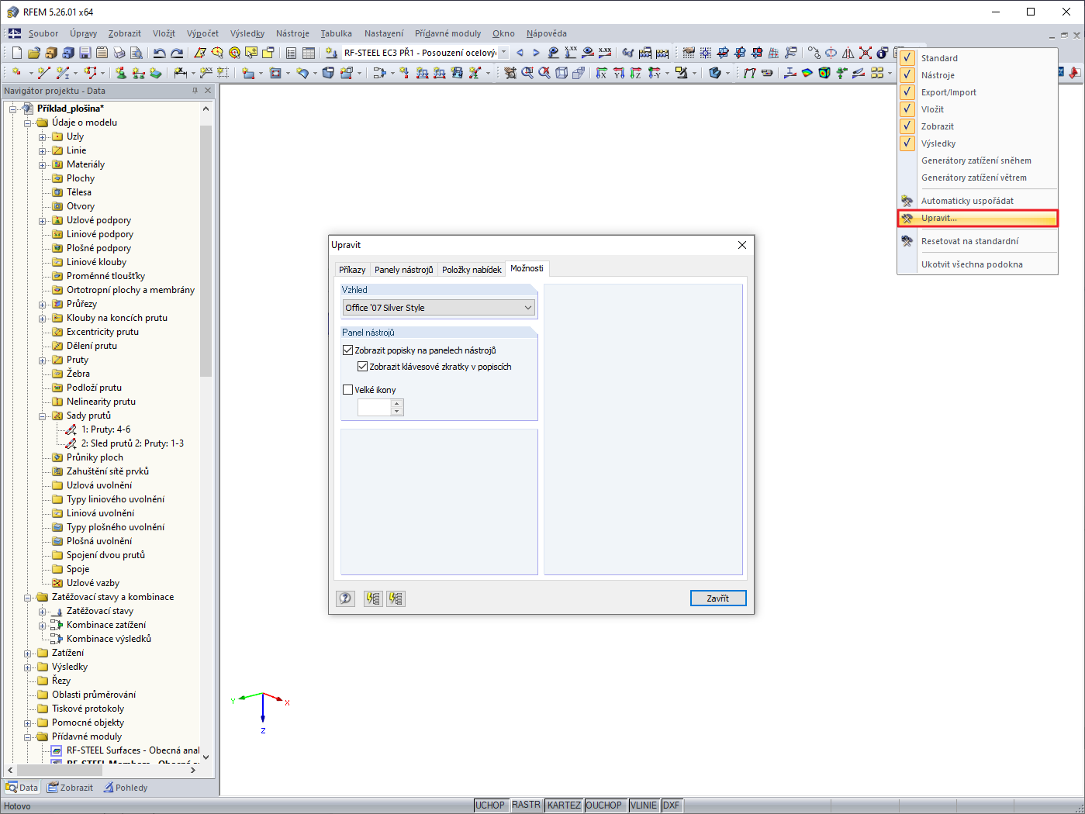
Task: Open the Výpočet menu
Action: [202, 33]
